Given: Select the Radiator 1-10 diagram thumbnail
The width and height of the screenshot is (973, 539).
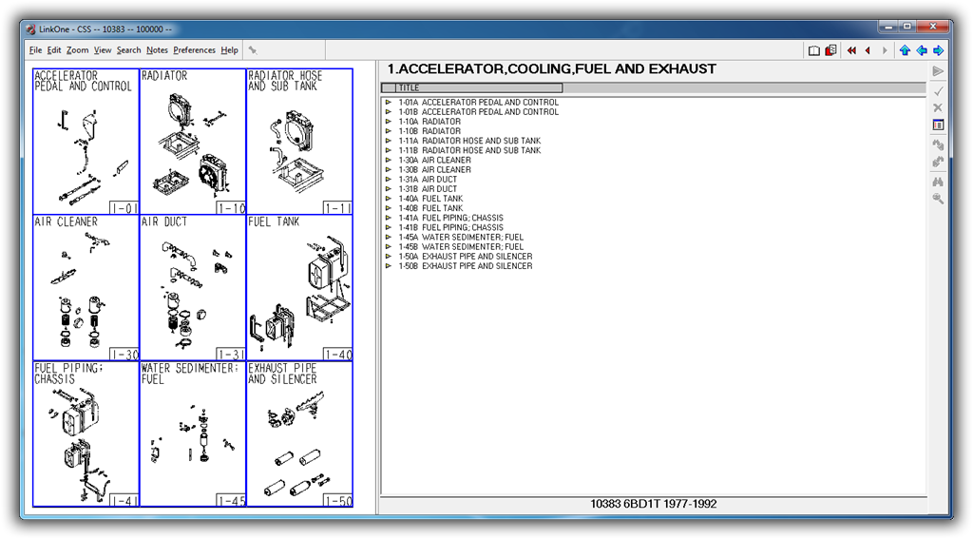Looking at the screenshot, I should click(x=192, y=142).
